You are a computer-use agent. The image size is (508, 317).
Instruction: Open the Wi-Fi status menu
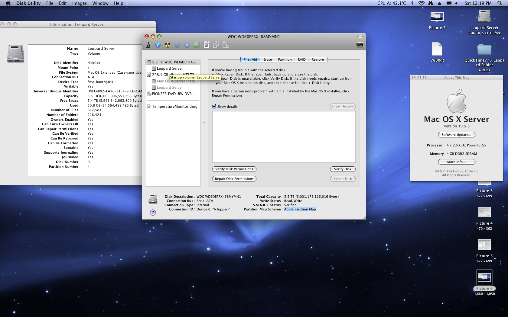click(x=421, y=3)
